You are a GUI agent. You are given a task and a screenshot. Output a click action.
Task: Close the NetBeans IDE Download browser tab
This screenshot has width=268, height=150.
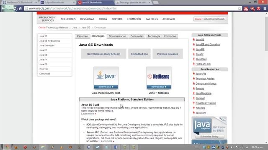(x=36, y=2)
